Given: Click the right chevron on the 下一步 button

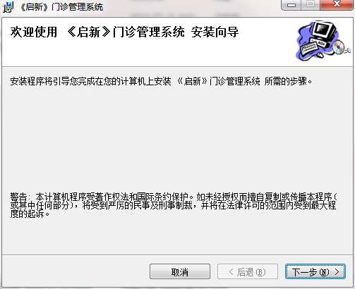Looking at the screenshot, I should 337,272.
